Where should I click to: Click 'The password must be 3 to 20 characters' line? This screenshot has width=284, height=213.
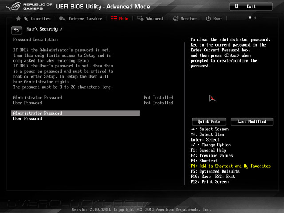point(63,87)
